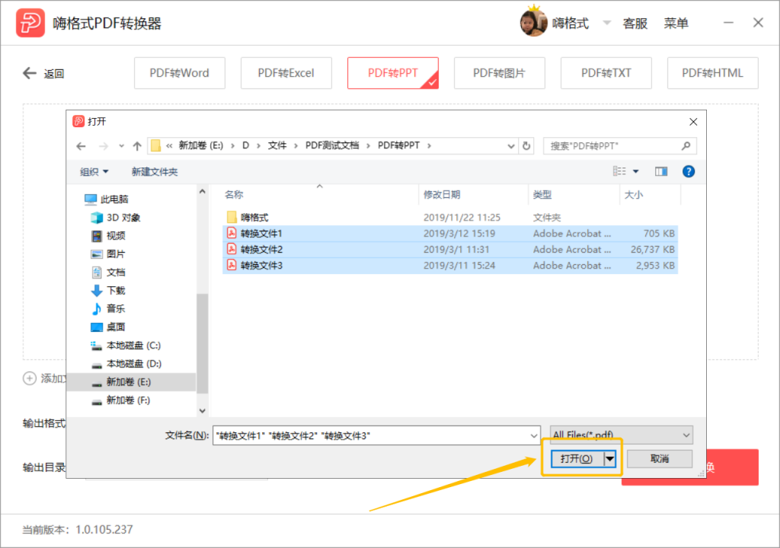Click the 取消 button

tap(660, 458)
